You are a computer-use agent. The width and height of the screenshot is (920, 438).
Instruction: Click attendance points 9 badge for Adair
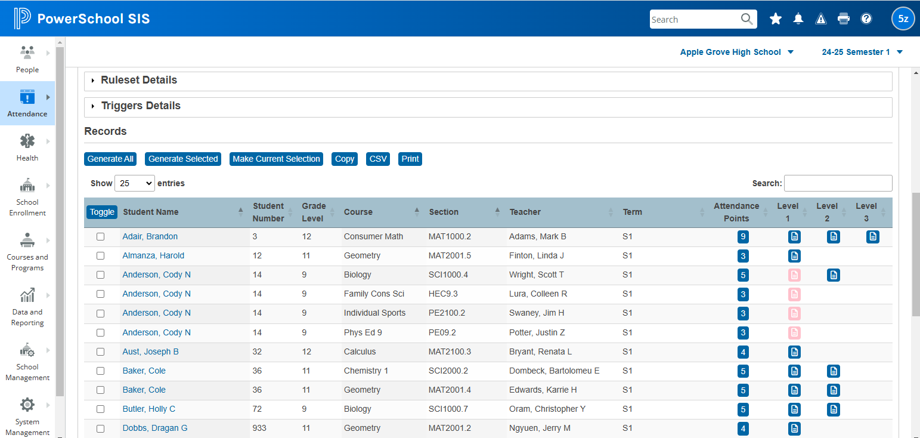pyautogui.click(x=743, y=237)
